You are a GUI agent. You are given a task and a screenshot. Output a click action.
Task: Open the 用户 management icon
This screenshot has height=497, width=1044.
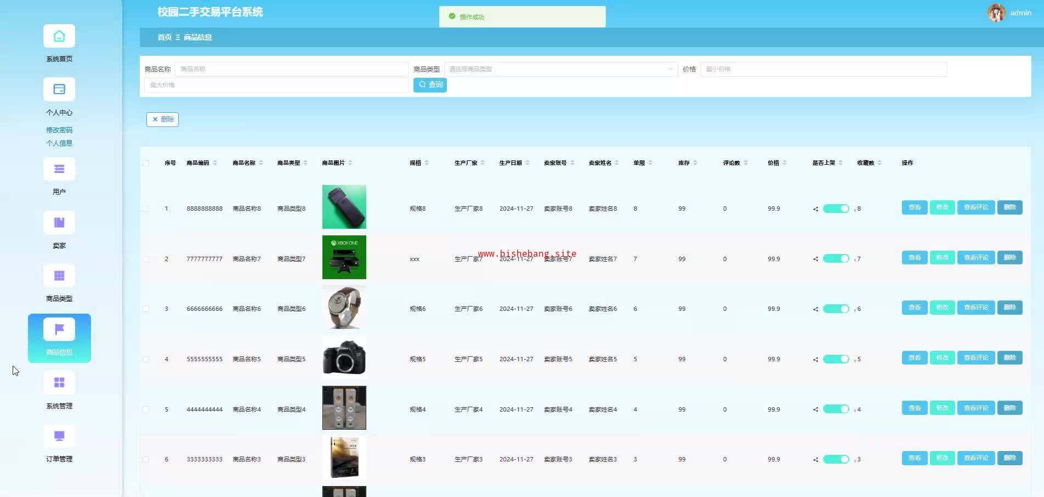[x=59, y=170]
